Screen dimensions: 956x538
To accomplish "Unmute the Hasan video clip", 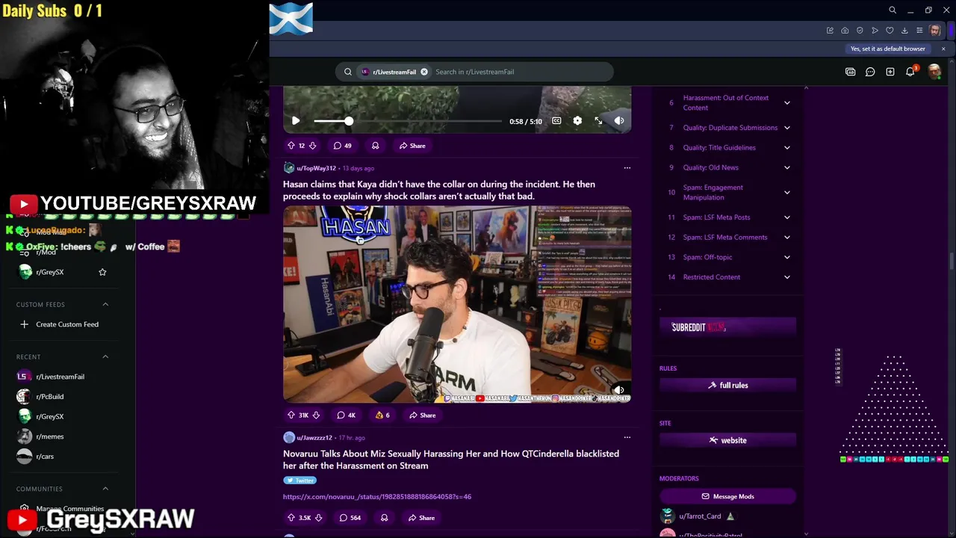I will 619,390.
